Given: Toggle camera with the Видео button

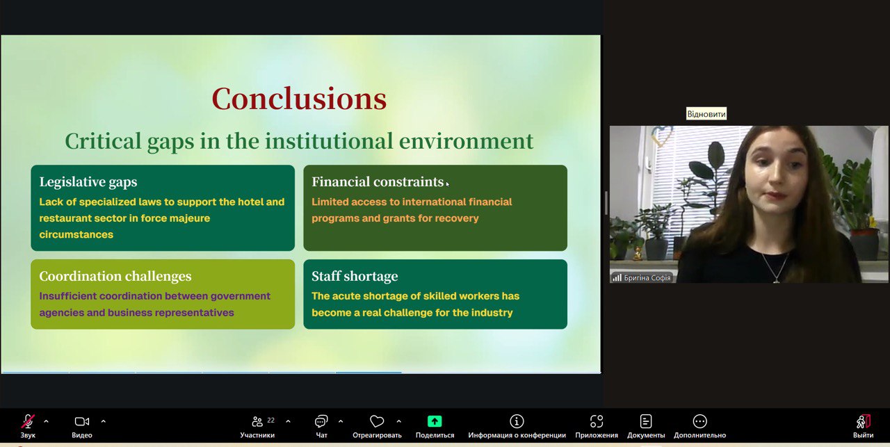Looking at the screenshot, I should click(82, 422).
